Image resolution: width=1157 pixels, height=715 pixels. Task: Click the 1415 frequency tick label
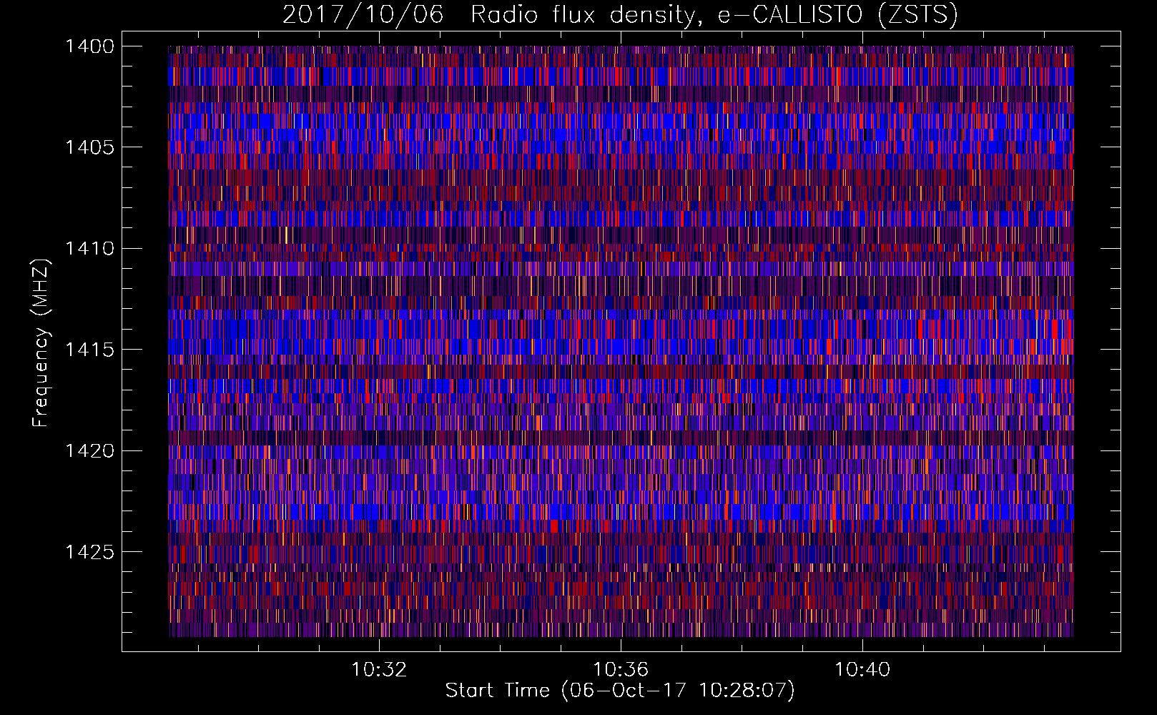point(89,350)
